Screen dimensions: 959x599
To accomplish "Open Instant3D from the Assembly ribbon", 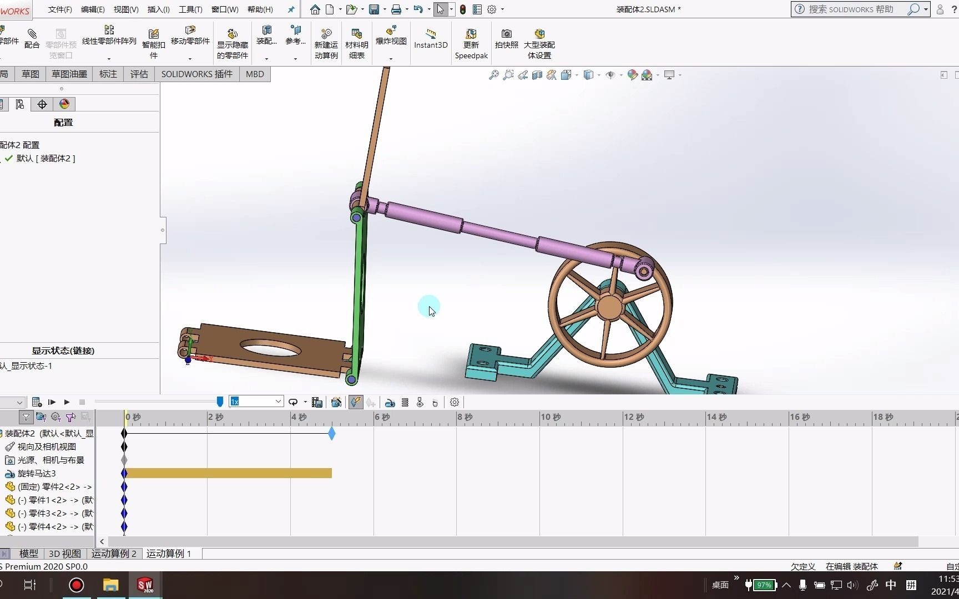I will coord(431,42).
